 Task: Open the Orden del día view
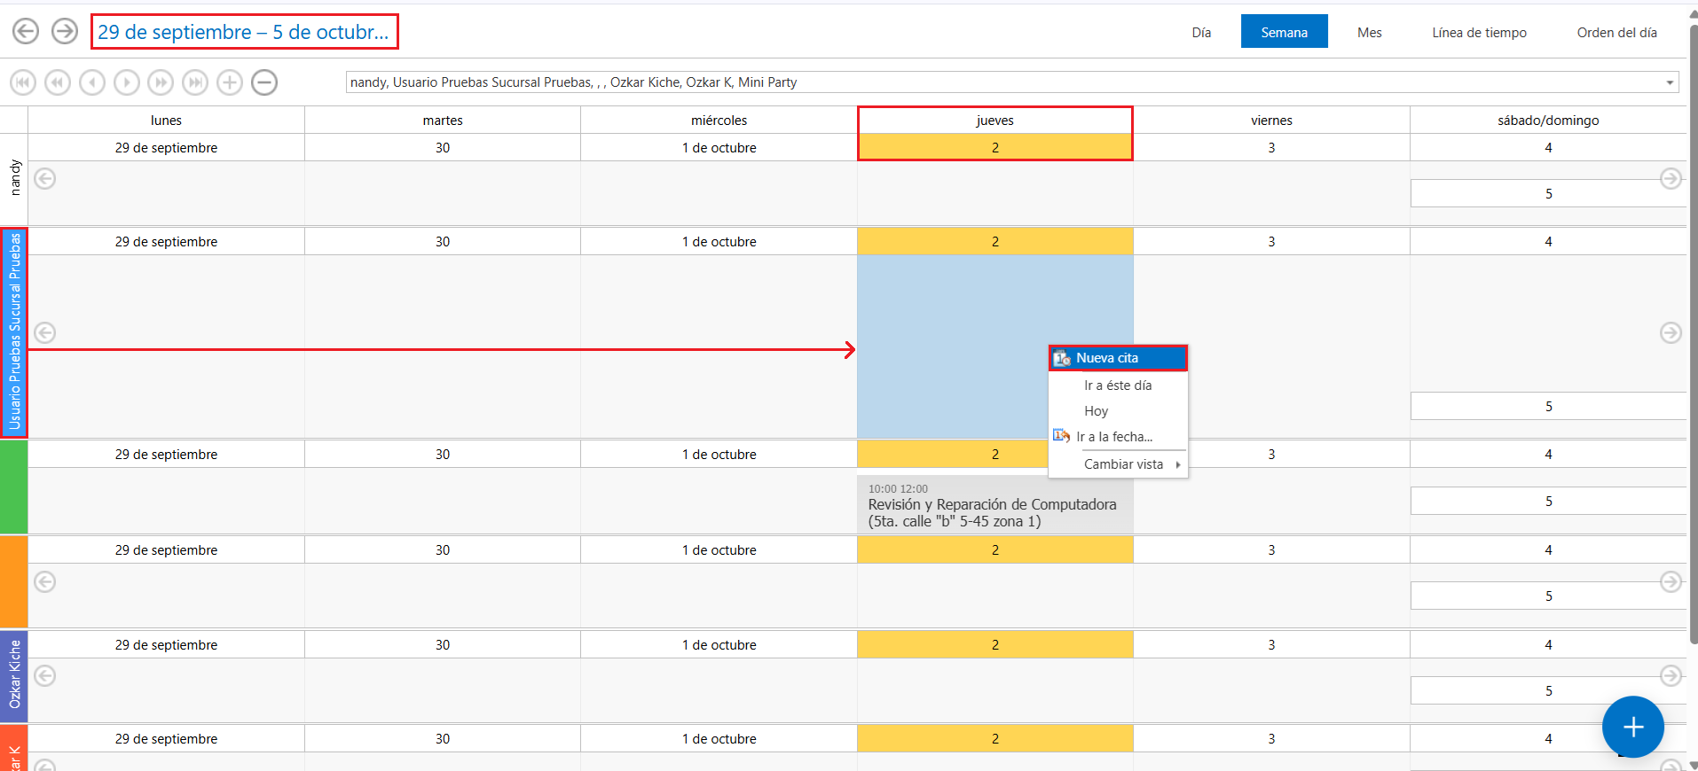click(1616, 33)
